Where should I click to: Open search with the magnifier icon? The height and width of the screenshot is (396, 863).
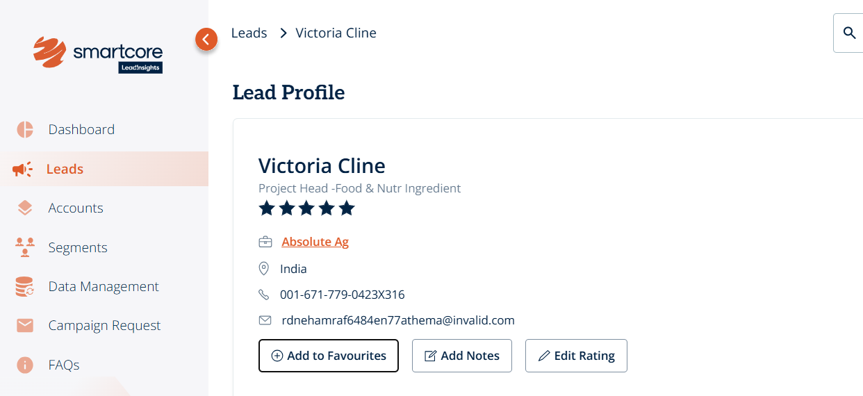[849, 33]
